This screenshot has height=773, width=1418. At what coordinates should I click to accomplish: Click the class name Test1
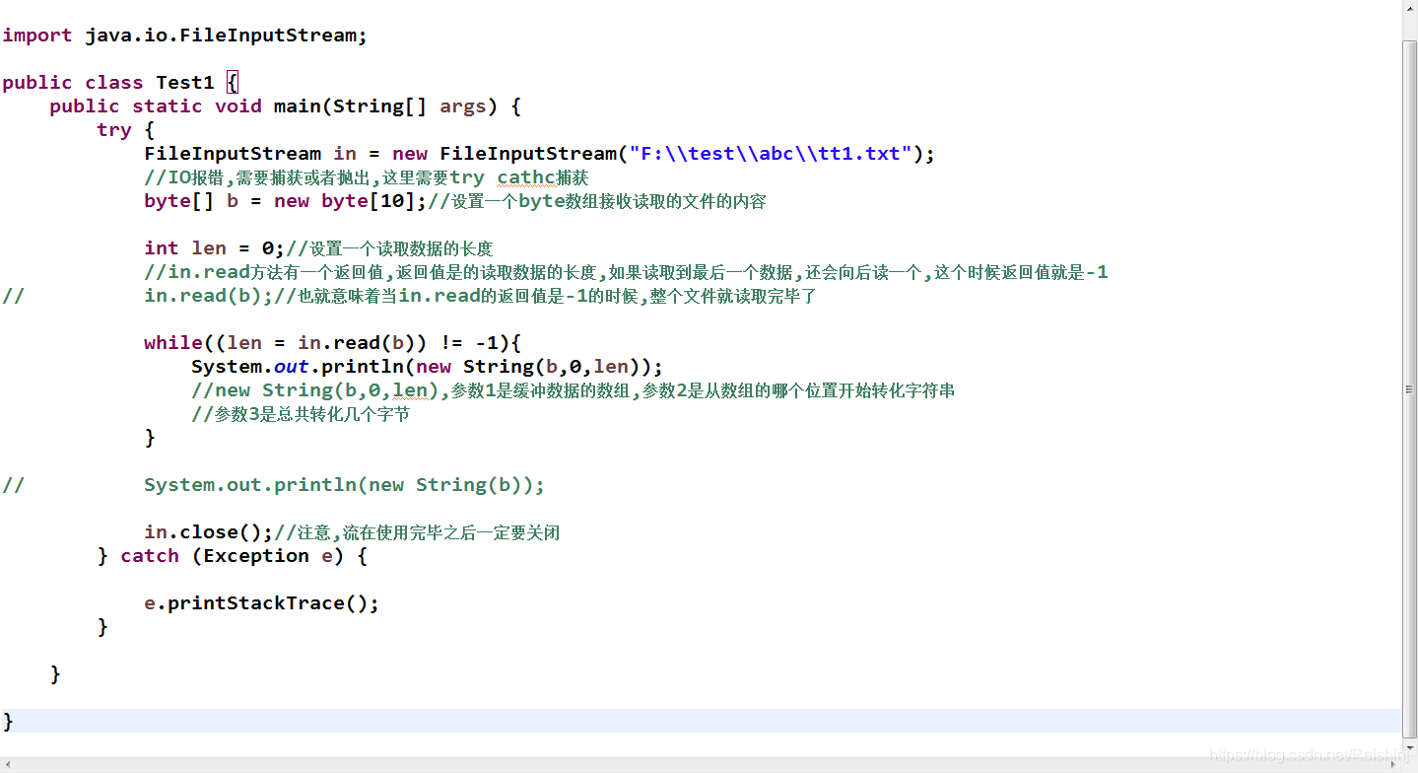pyautogui.click(x=184, y=83)
